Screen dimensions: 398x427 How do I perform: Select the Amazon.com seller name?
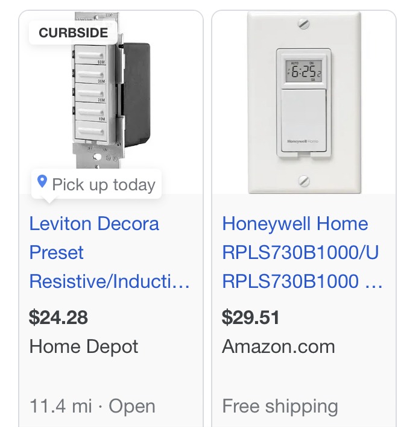tap(279, 347)
